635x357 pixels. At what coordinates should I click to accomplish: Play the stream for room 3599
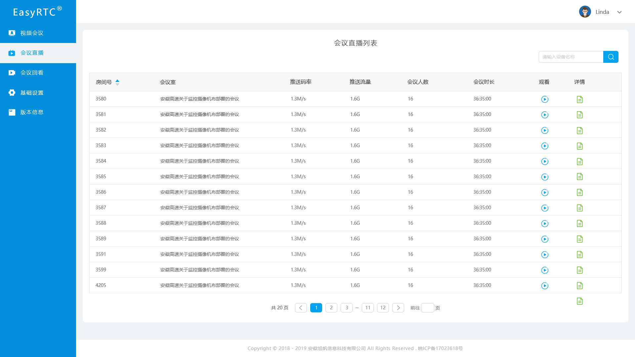click(x=545, y=270)
